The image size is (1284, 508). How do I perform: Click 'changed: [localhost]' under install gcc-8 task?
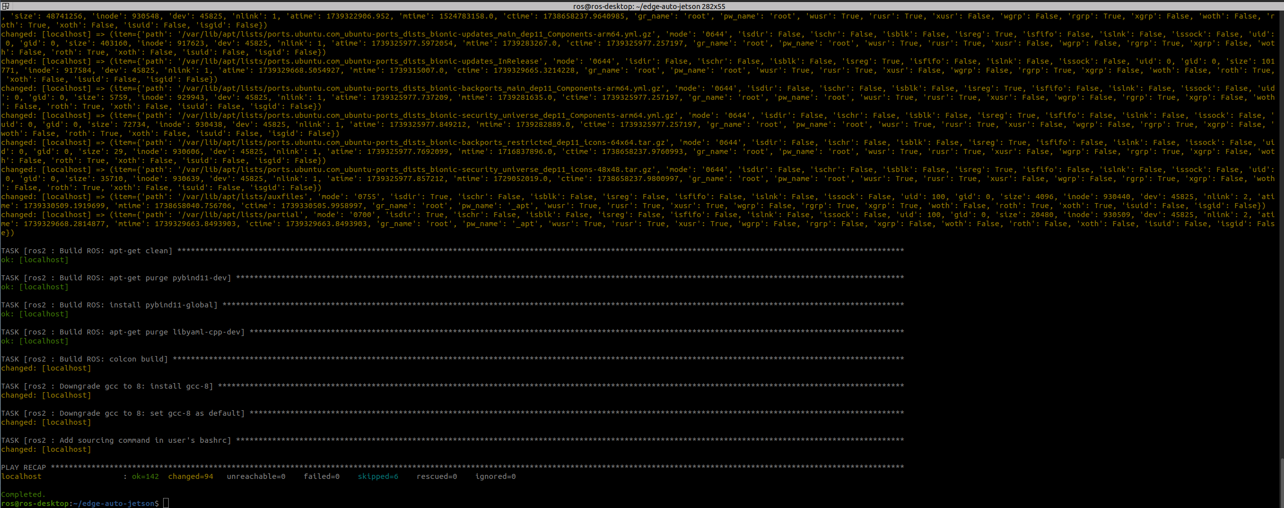[46, 395]
